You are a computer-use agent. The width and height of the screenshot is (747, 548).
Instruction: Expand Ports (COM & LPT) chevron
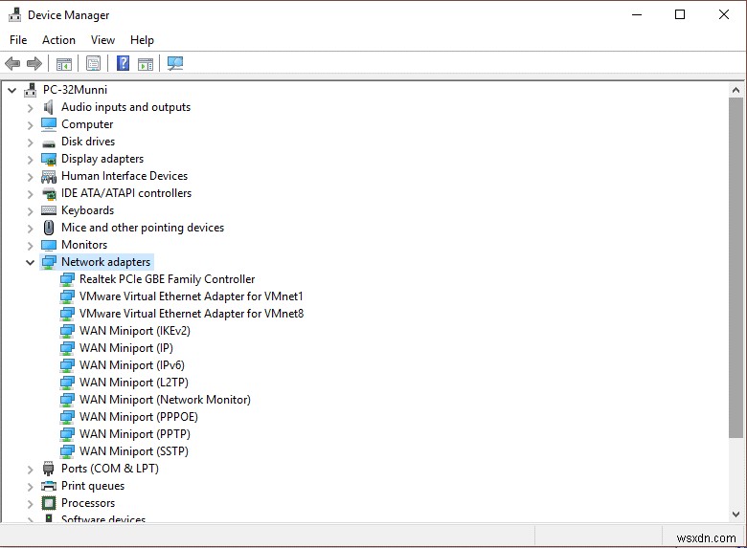pos(30,470)
